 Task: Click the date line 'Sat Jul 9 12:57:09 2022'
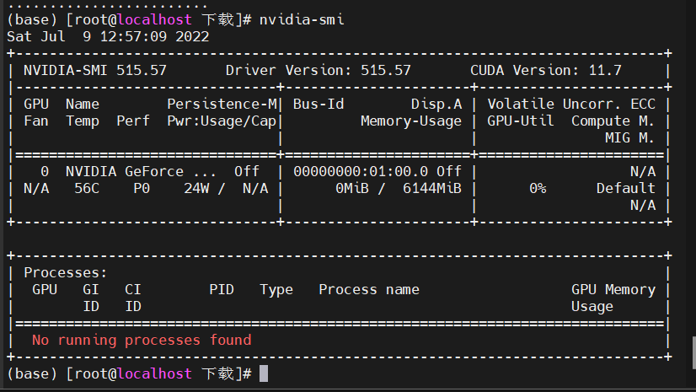click(x=108, y=36)
